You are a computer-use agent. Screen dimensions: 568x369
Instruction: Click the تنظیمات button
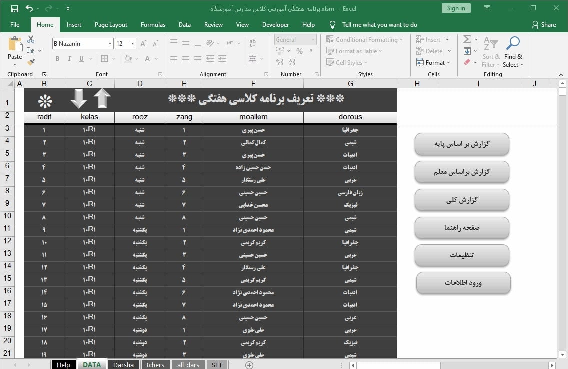[x=462, y=255]
